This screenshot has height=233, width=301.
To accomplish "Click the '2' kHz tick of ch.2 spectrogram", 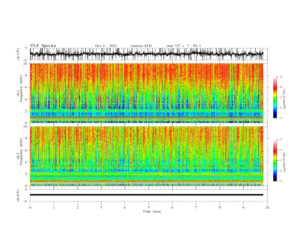I will pos(27,174).
